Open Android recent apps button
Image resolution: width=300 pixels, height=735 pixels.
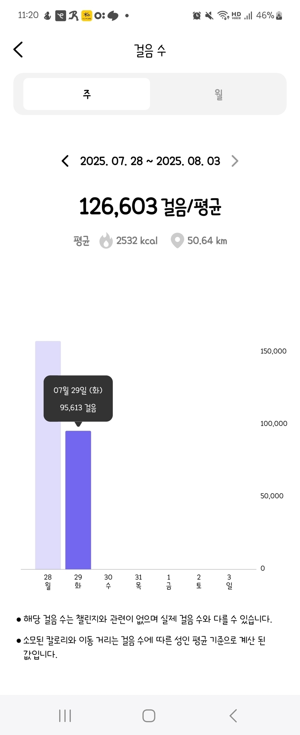pyautogui.click(x=65, y=716)
